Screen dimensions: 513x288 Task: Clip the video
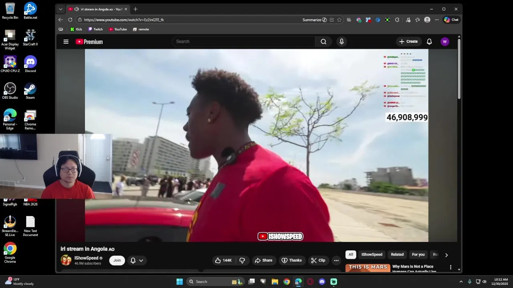pos(318,260)
